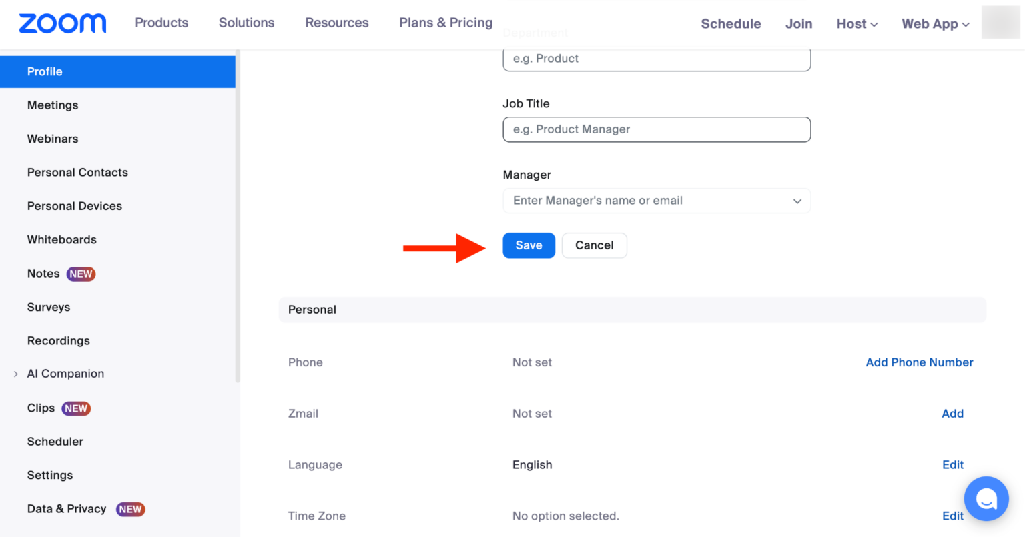Open the Host dropdown menu
The height and width of the screenshot is (537, 1025).
857,23
